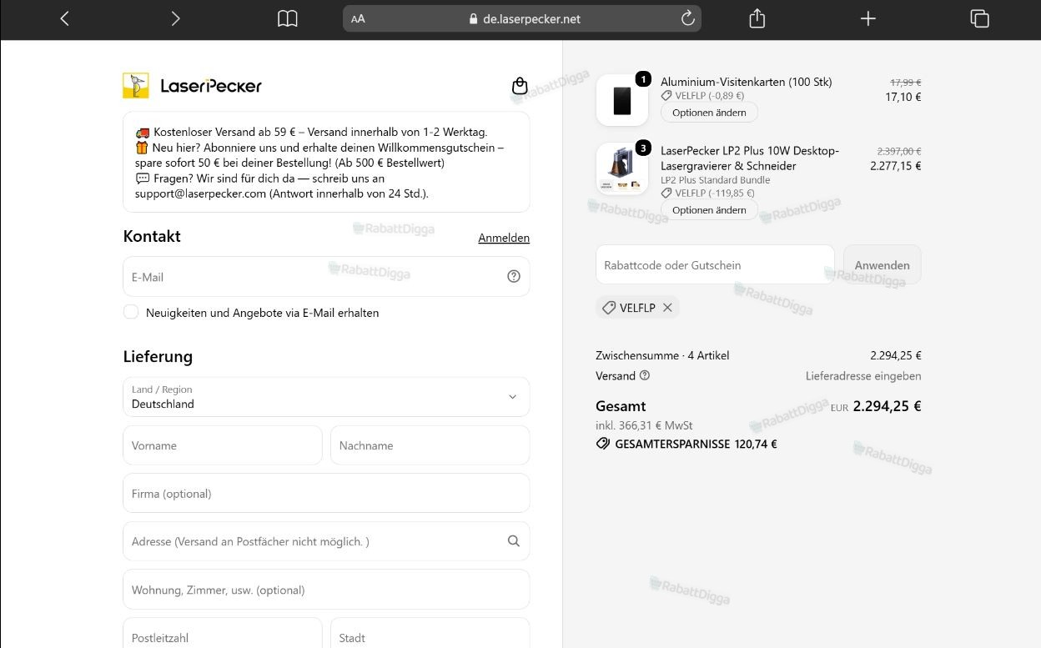Open the Safari share sheet icon
1041x648 pixels.
coord(757,18)
